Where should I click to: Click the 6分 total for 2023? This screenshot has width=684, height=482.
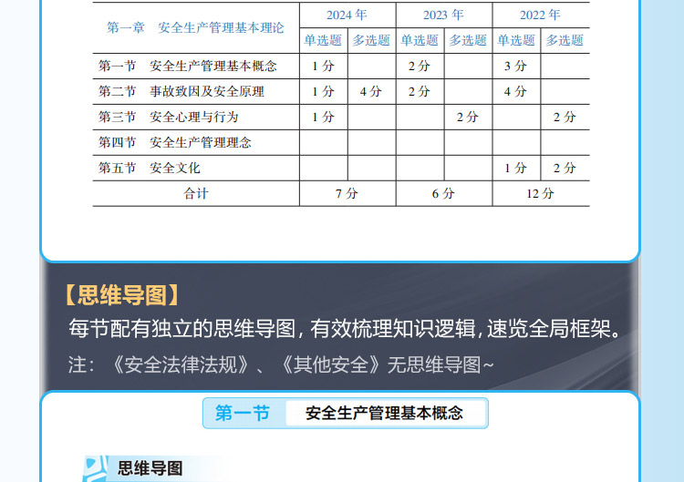pyautogui.click(x=443, y=193)
